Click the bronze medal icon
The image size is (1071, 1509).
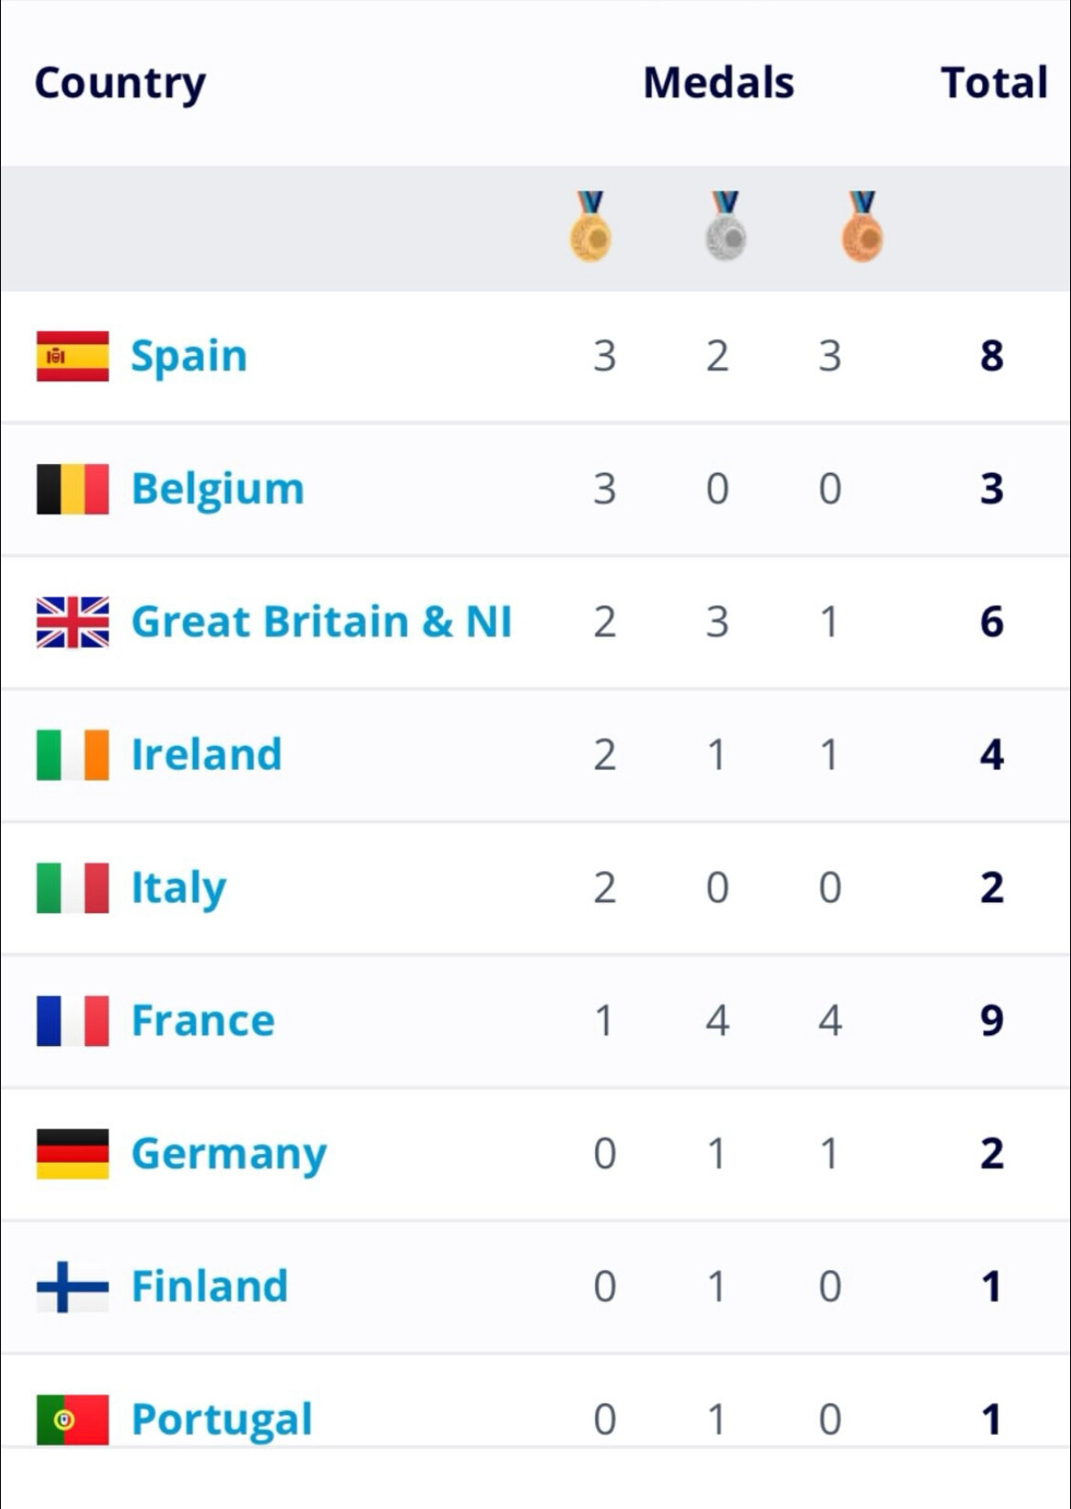point(861,228)
